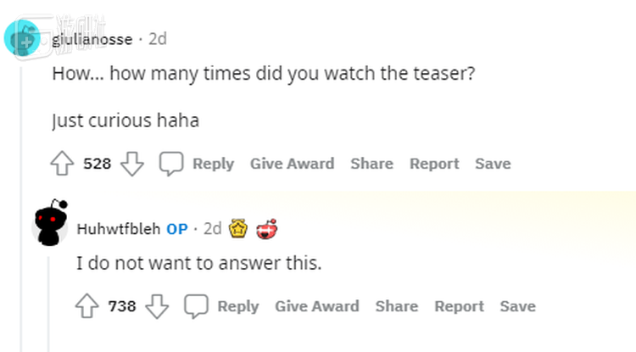Click the red wholesome award badge

click(266, 228)
